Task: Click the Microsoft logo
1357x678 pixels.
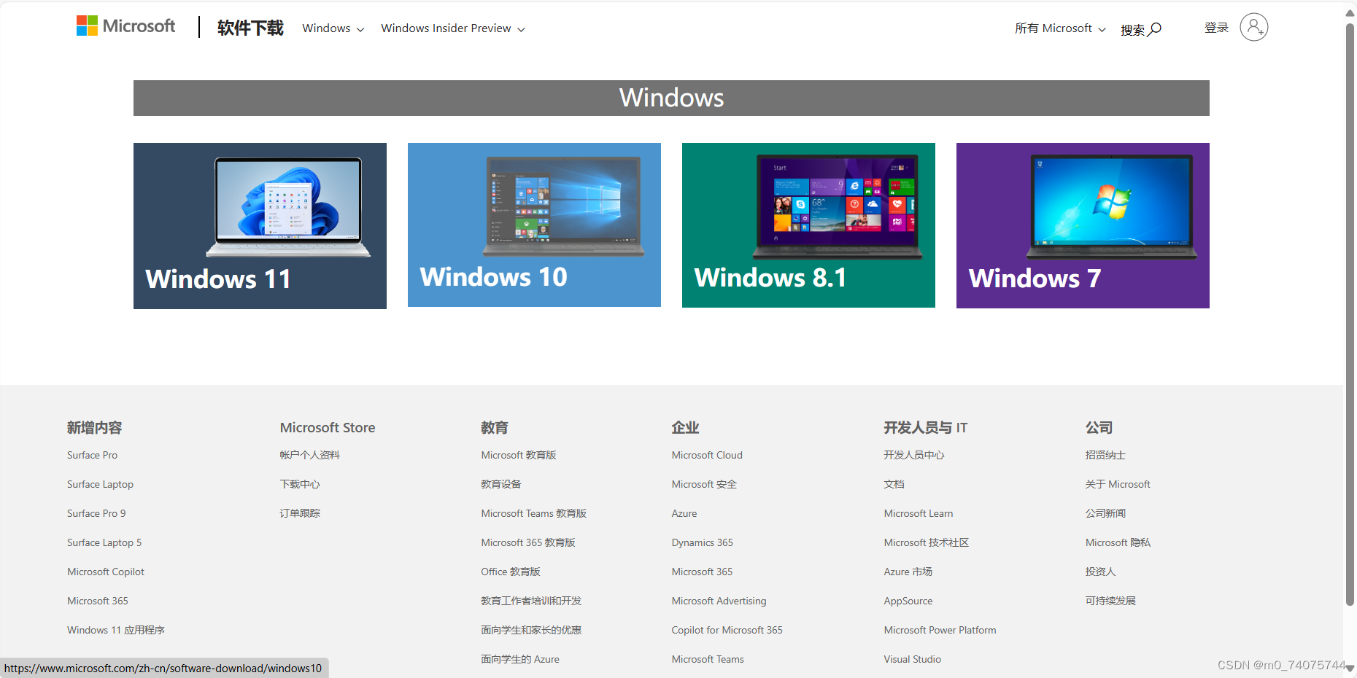Action: pos(126,26)
